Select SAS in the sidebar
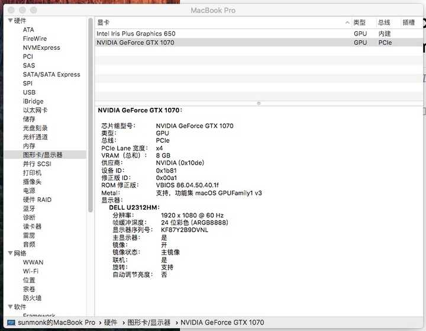This screenshot has width=426, height=331. [29, 66]
